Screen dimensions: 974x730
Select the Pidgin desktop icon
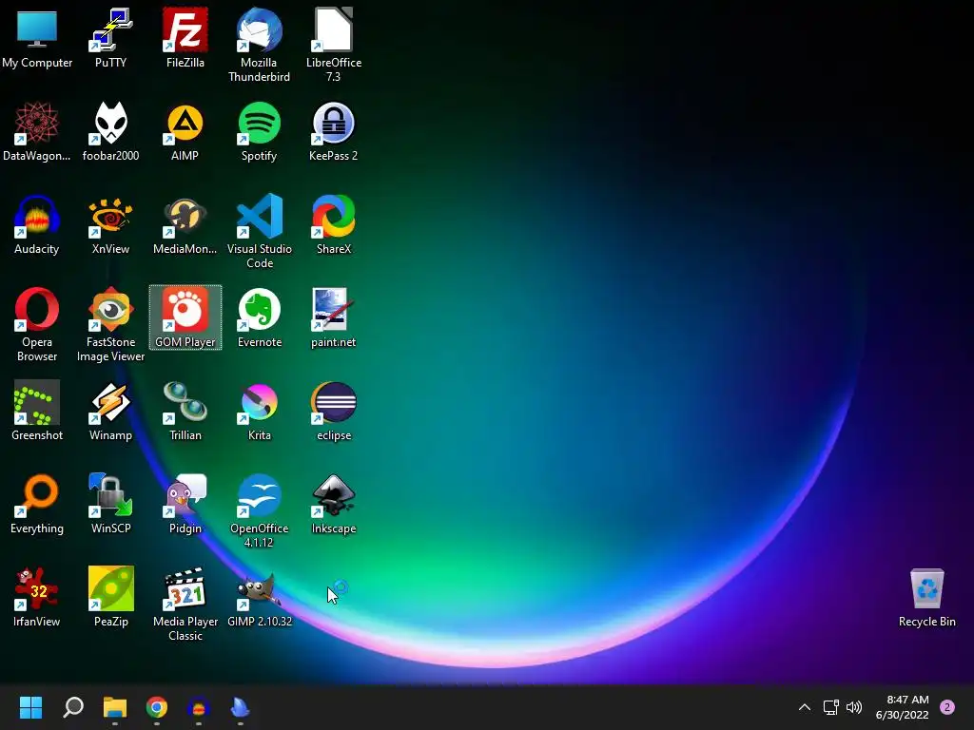185,504
